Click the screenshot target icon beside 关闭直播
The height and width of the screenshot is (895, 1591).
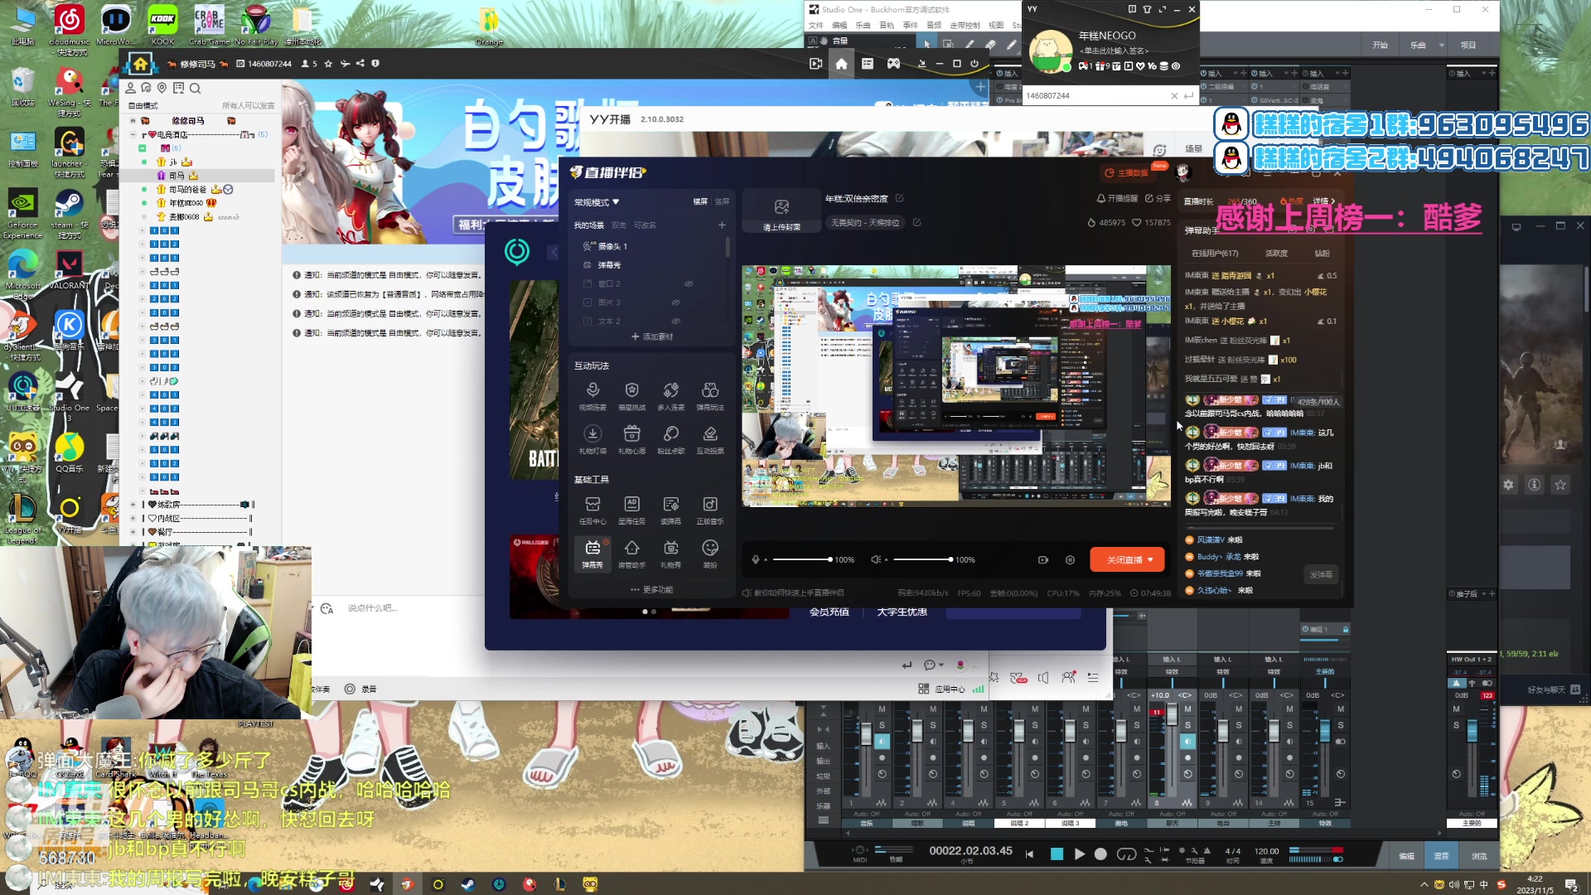point(1070,560)
